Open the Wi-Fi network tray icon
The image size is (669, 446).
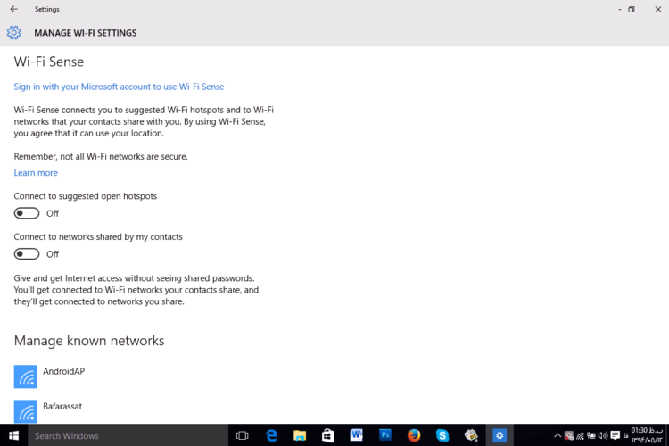tap(580, 436)
